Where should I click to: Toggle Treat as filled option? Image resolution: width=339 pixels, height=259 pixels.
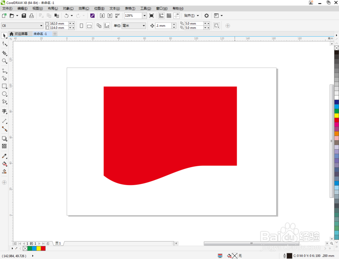pos(216,25)
